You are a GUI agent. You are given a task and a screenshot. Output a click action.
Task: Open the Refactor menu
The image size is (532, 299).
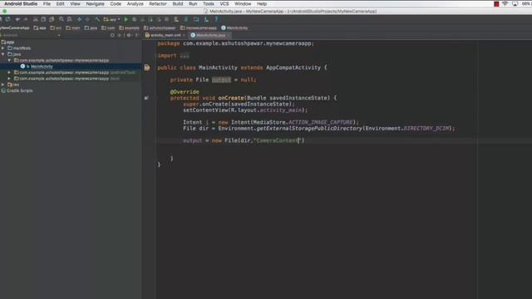(158, 3)
